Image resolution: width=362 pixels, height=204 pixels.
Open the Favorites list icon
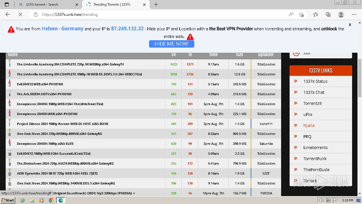click(x=316, y=14)
